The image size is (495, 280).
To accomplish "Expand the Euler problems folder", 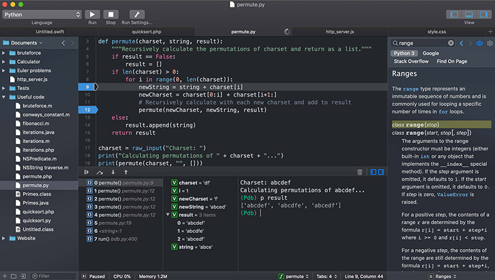I will [4, 71].
